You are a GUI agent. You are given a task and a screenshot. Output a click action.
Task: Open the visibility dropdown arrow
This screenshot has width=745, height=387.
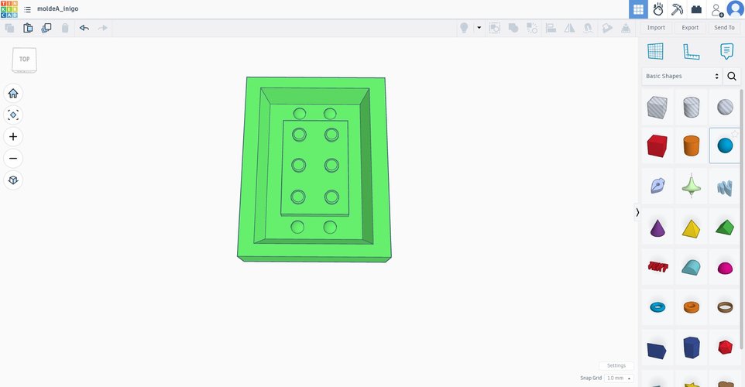coord(479,28)
